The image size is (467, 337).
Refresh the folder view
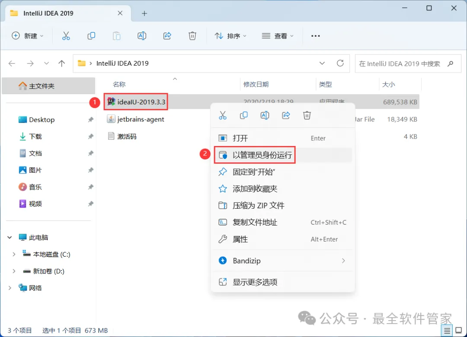(x=340, y=63)
